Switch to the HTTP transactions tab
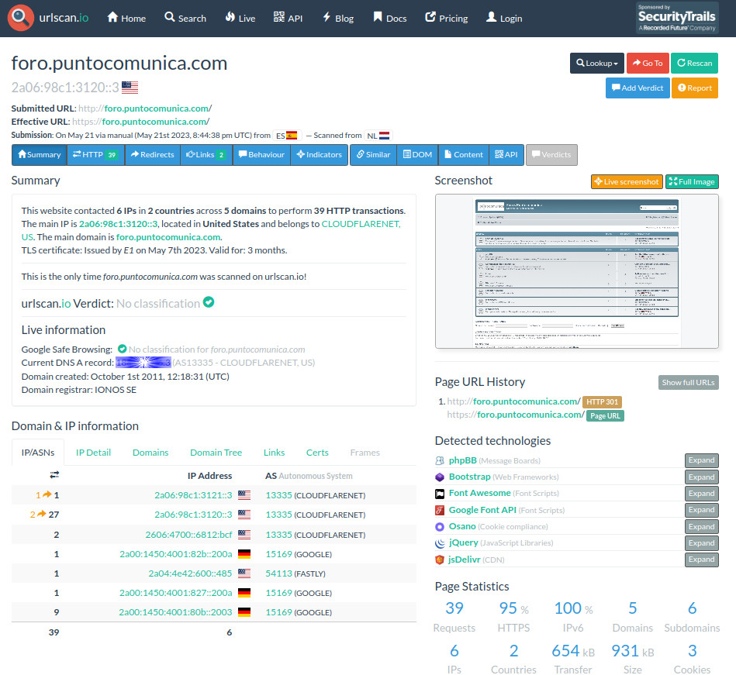The height and width of the screenshot is (675, 736). 95,155
